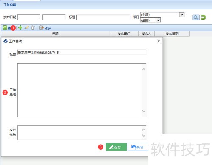Sort by the 发布部门 column header
The image size is (212, 165).
pos(124,34)
